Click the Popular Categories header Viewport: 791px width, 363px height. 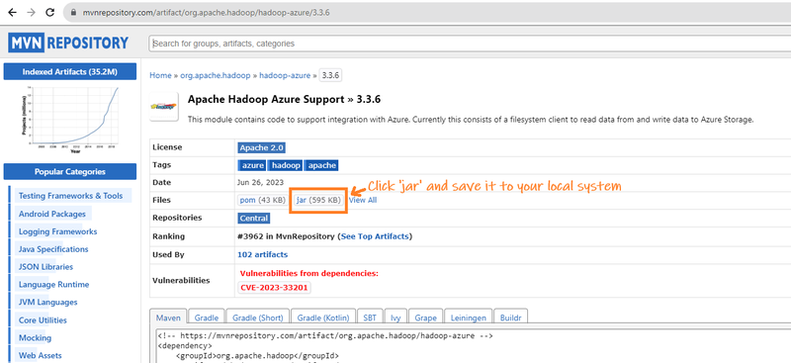(x=69, y=172)
